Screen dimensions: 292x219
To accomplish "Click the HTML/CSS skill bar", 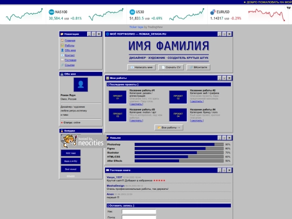I will (x=179, y=157).
